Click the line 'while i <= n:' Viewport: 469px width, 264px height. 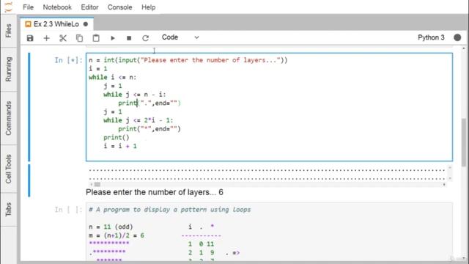pos(112,77)
